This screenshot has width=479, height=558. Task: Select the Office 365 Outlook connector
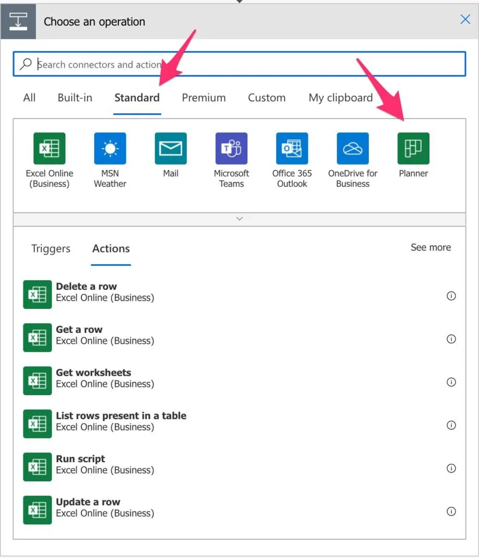tap(292, 148)
